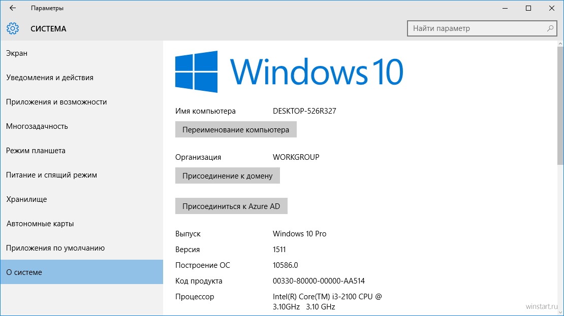Click the OS build value 10586.0
The height and width of the screenshot is (316, 564).
285,265
